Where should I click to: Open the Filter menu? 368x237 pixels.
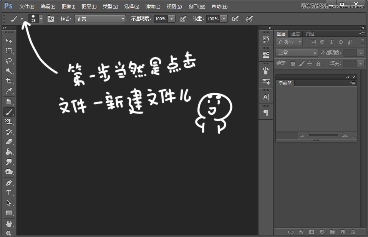tap(153, 7)
